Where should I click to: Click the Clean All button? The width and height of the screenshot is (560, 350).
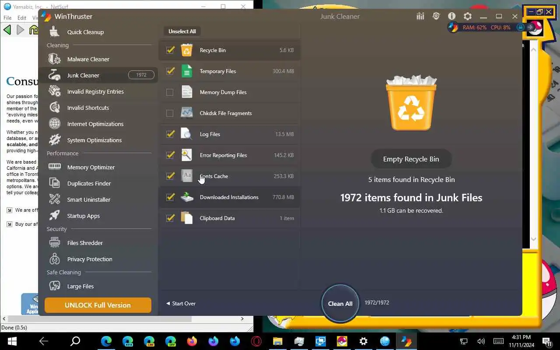[x=340, y=303]
